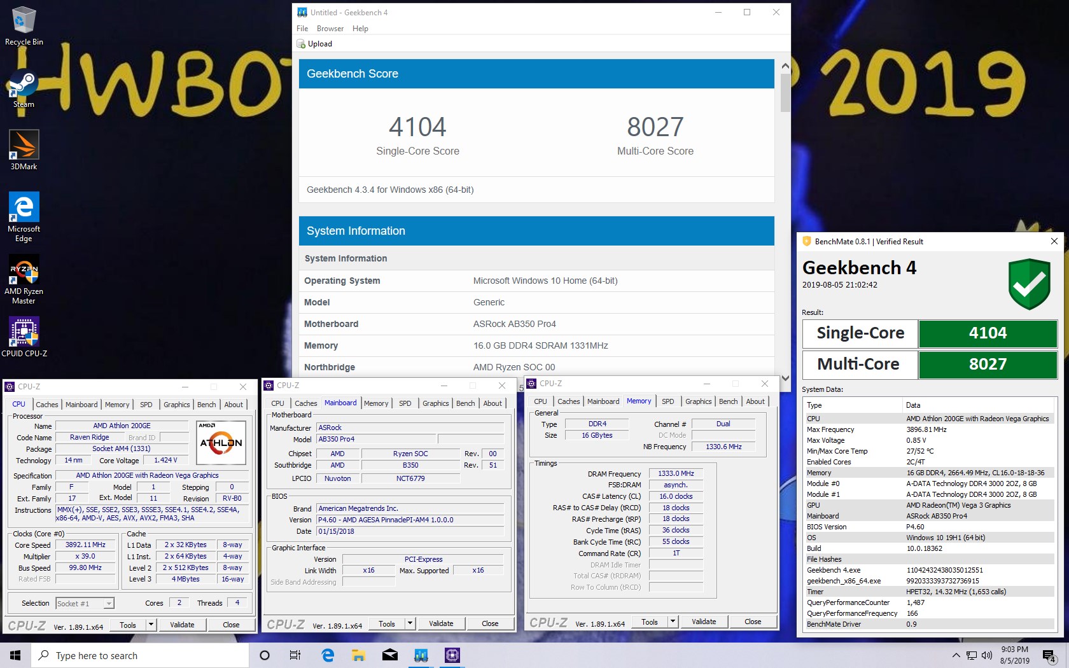Click the DRAM Frequency value 1333.0 MHz
Viewport: 1069px width, 668px height.
676,473
